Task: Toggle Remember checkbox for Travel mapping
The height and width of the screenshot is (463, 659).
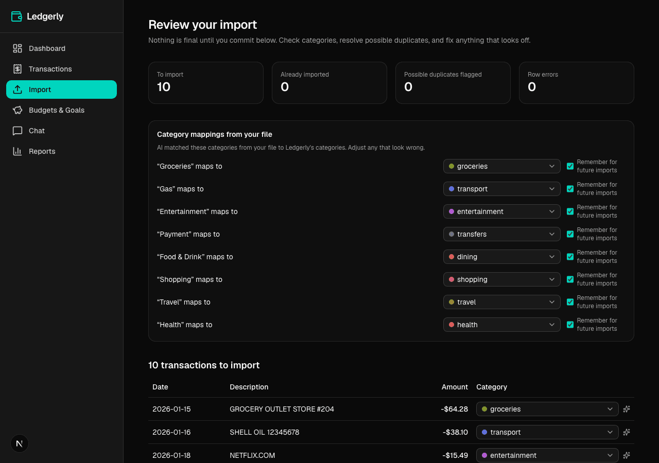Action: click(570, 302)
